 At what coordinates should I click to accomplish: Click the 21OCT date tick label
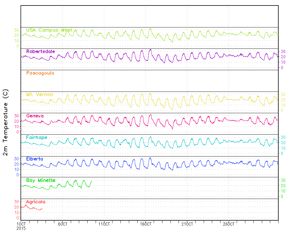point(187,224)
